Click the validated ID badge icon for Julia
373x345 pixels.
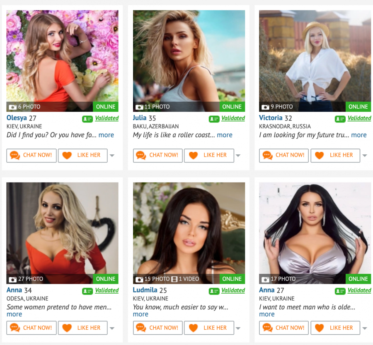pos(214,119)
